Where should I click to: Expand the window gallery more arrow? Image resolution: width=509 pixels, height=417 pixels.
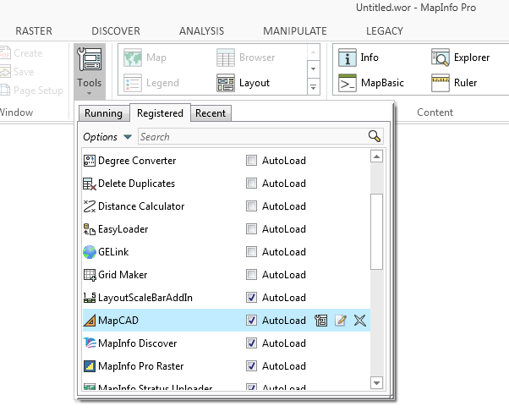pyautogui.click(x=313, y=87)
